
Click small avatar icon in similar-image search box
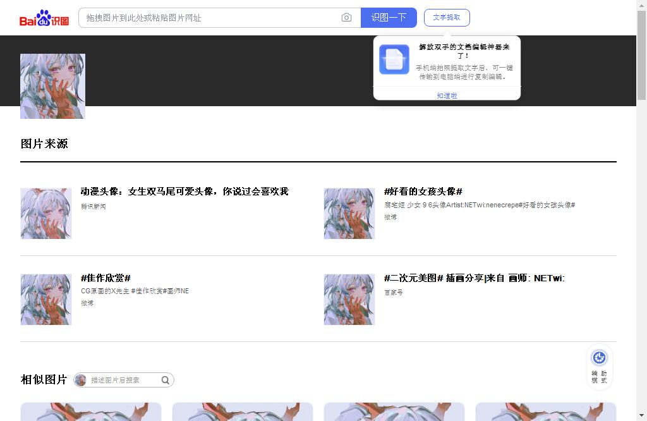pyautogui.click(x=80, y=380)
